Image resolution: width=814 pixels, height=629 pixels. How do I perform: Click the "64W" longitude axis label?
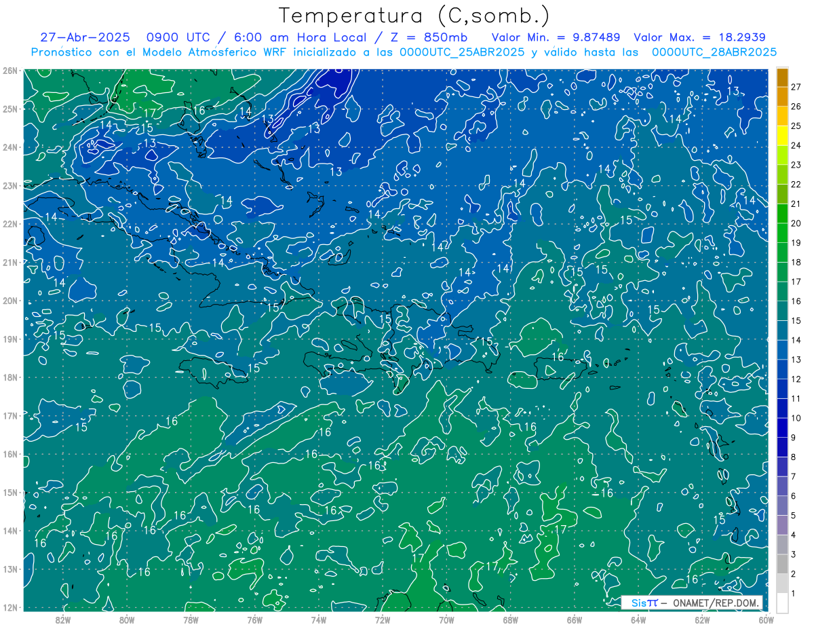[638, 620]
